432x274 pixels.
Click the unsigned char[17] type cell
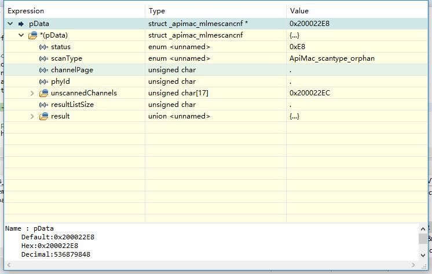tap(178, 93)
